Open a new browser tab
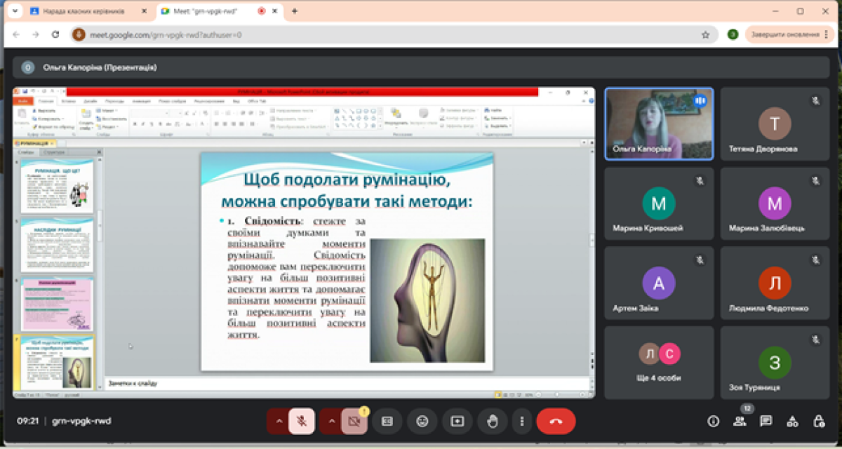The width and height of the screenshot is (842, 449). tap(295, 11)
